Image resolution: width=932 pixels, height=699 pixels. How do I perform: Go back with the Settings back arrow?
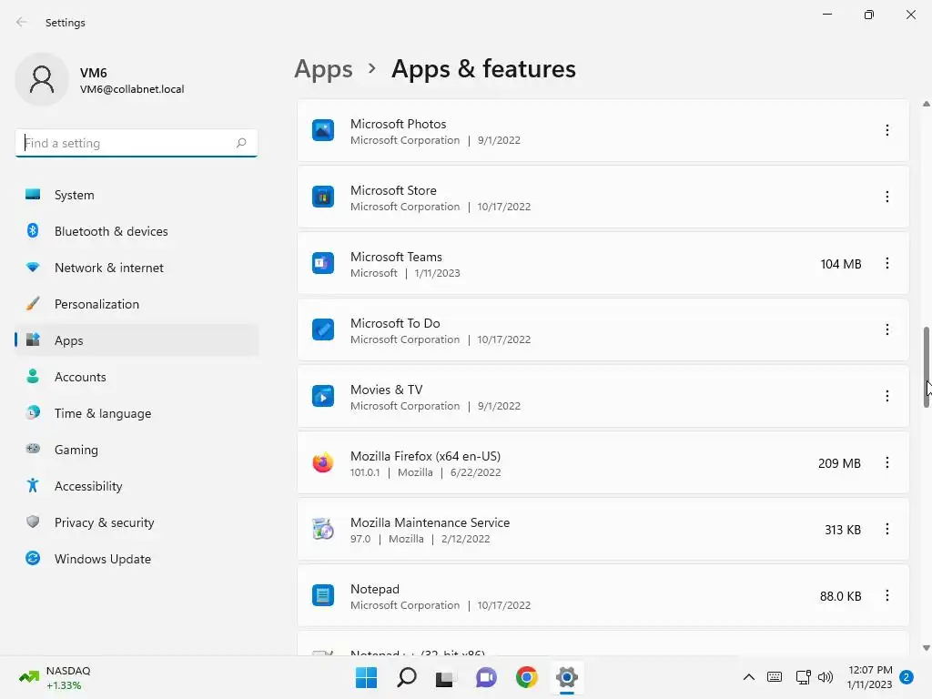22,22
